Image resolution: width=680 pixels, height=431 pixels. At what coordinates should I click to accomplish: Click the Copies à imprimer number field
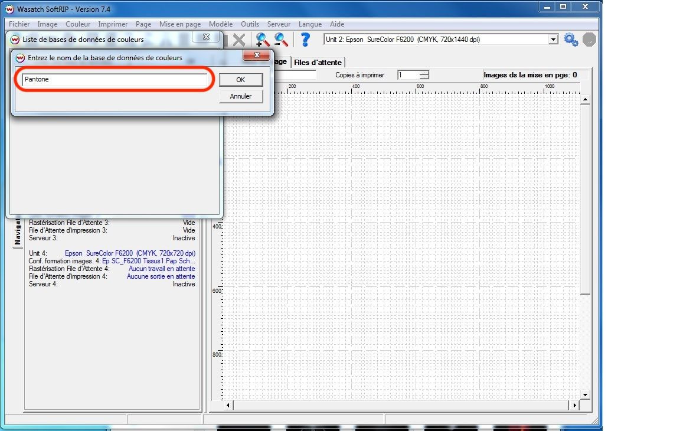pyautogui.click(x=408, y=75)
